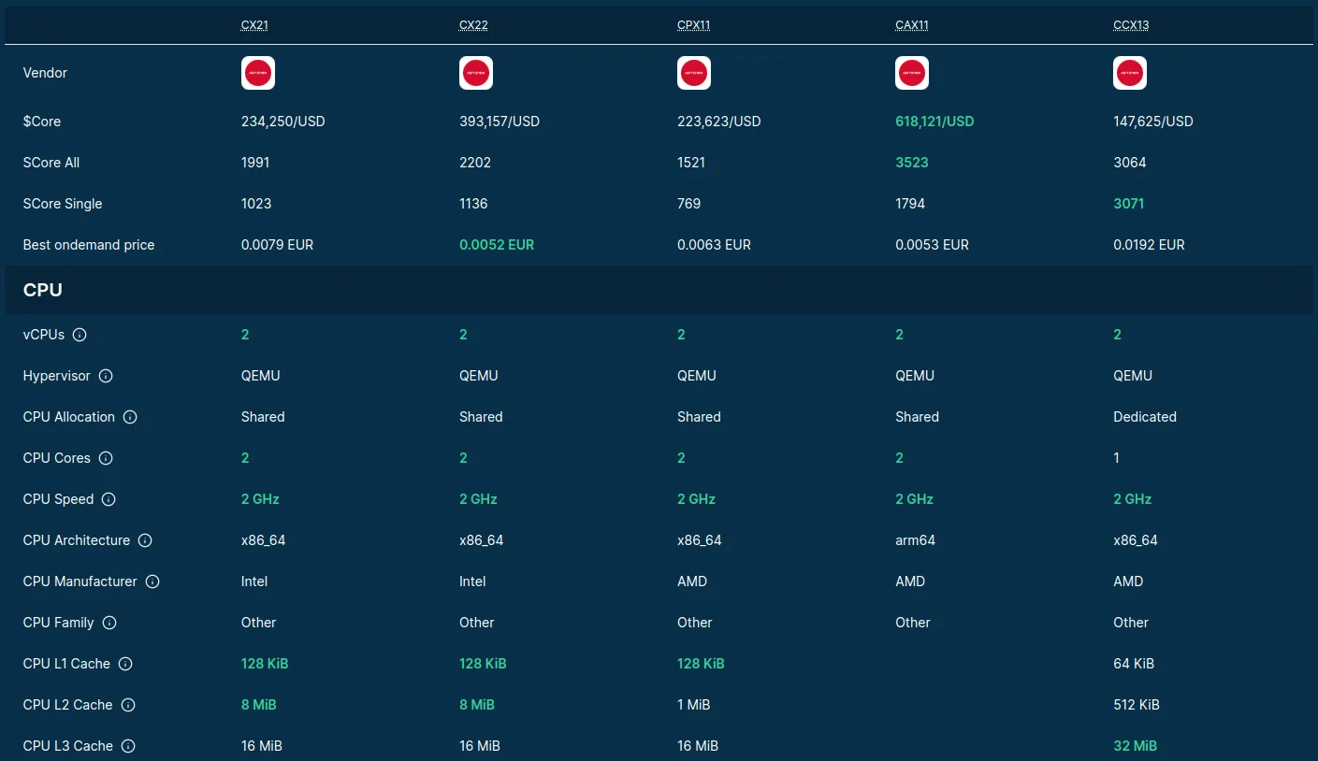The width and height of the screenshot is (1318, 761).
Task: Click the info icon next to Hypervisor
Action: [106, 376]
